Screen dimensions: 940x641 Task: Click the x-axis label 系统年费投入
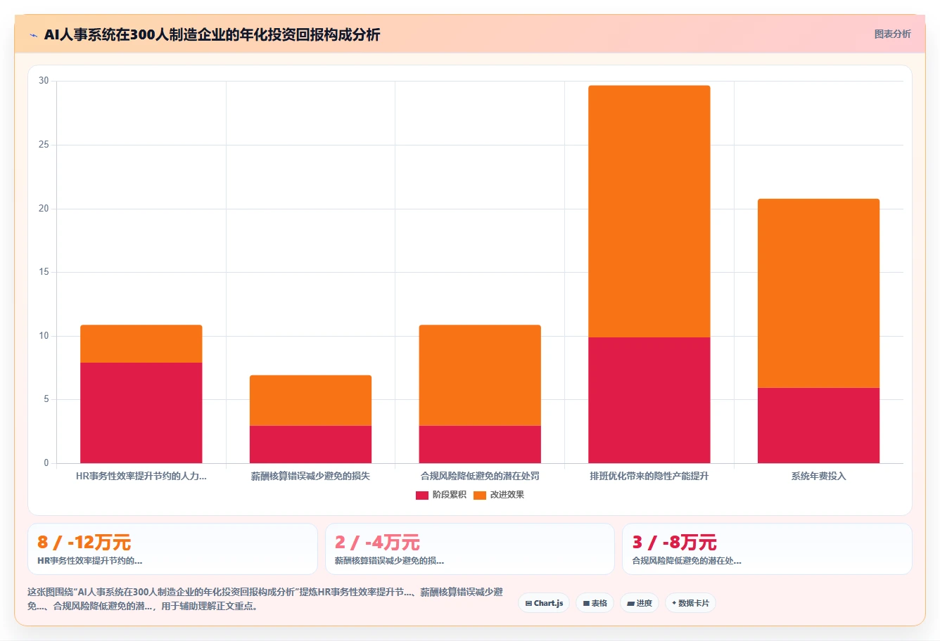(x=818, y=476)
